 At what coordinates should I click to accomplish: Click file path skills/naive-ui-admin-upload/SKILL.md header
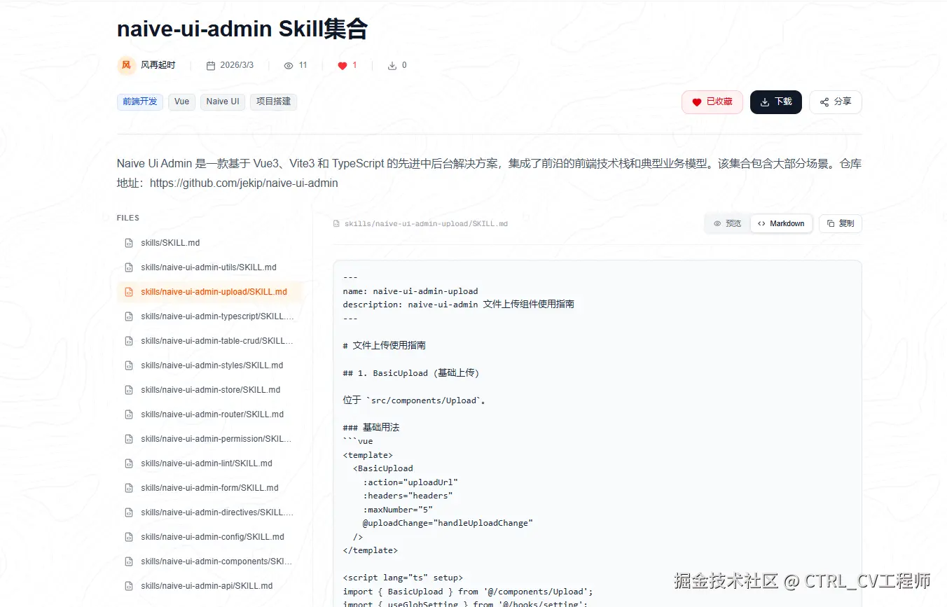pos(426,224)
